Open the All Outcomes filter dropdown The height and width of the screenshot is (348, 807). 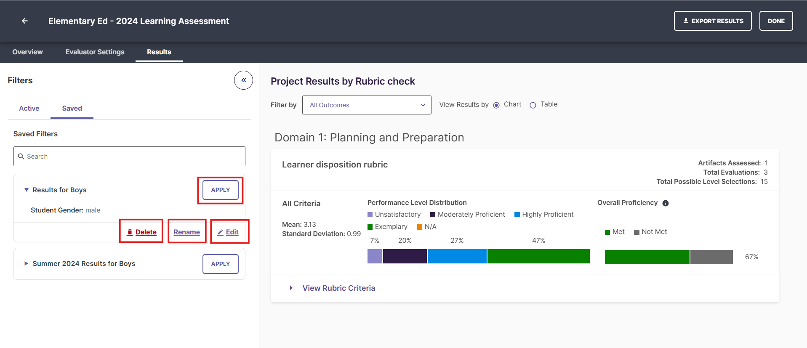(x=367, y=105)
